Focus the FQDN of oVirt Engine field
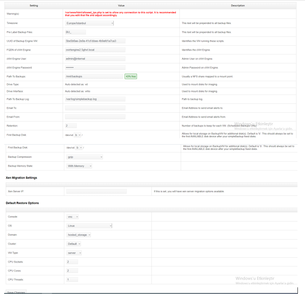305x296 pixels. (x=95, y=50)
